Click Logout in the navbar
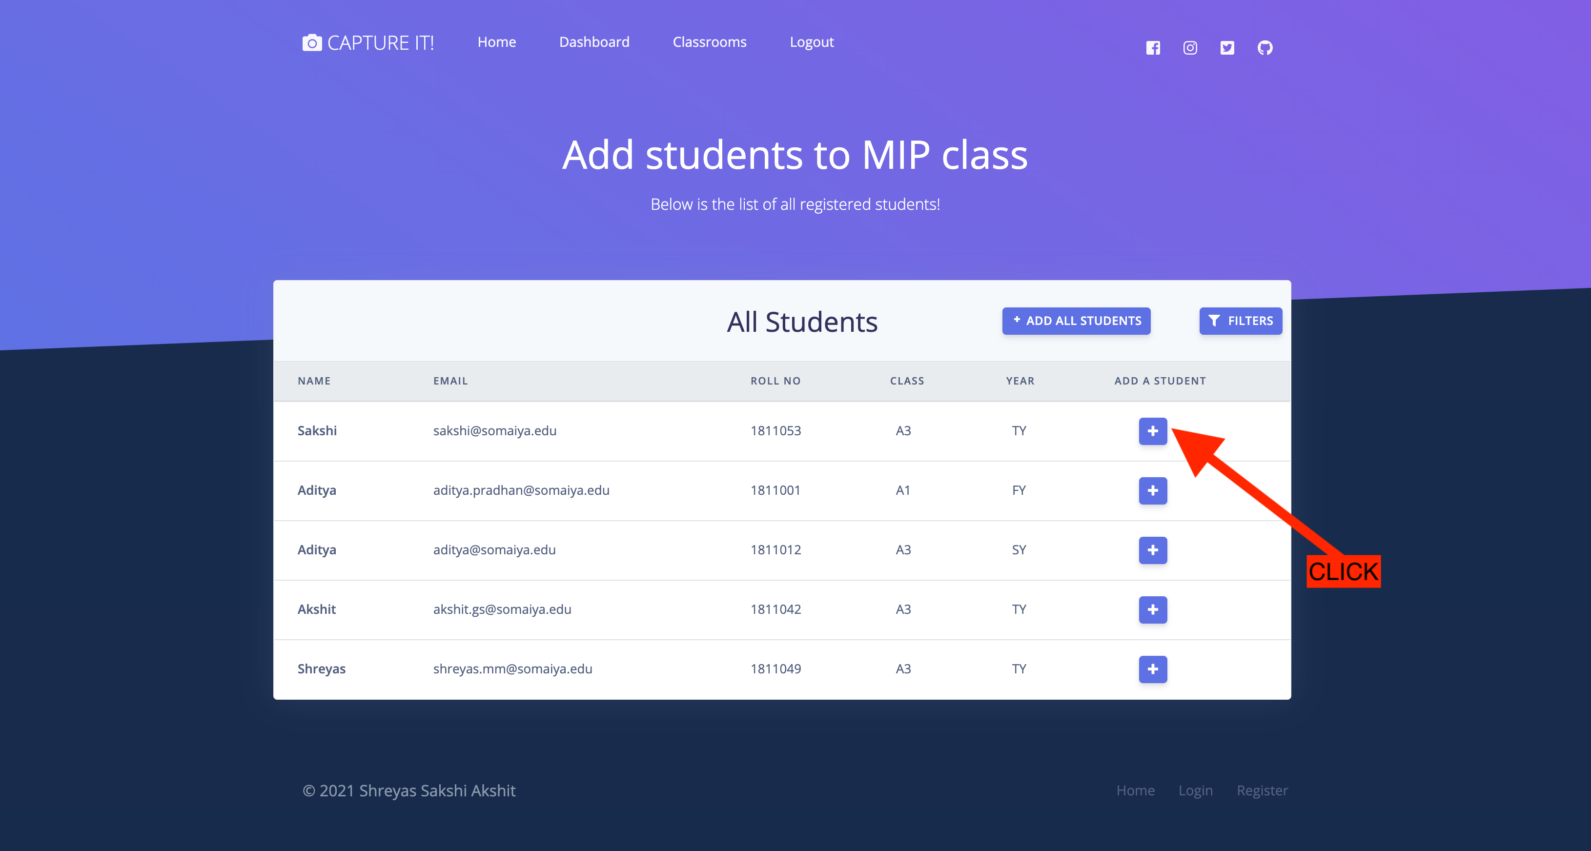This screenshot has height=851, width=1591. (812, 42)
